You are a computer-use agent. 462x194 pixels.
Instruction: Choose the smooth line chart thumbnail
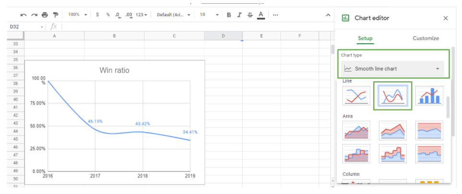[393, 96]
